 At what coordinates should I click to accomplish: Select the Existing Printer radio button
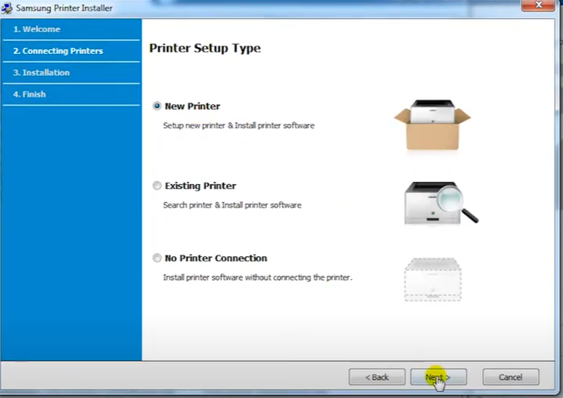[x=157, y=186]
